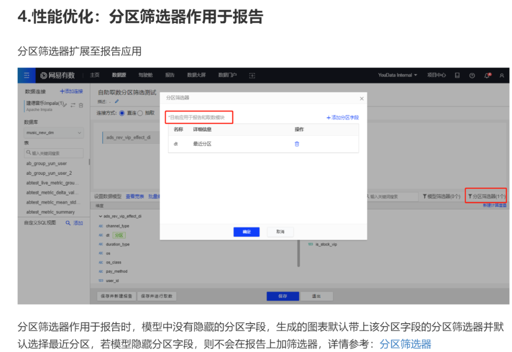512x352 pixels.
Task: Click the 退出 button
Action: (x=316, y=296)
